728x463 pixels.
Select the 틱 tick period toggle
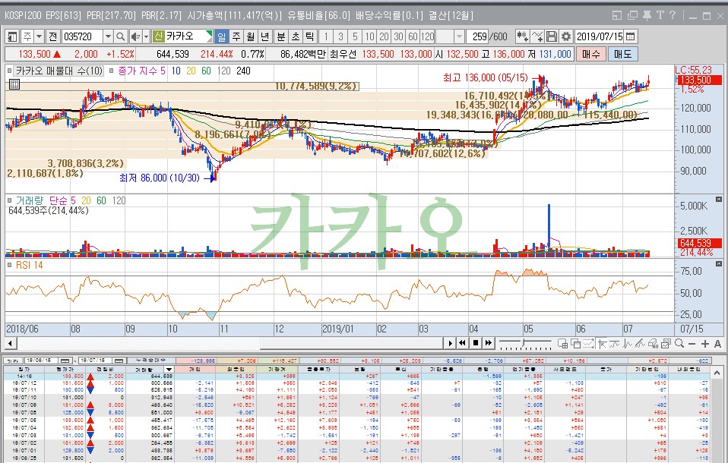pos(310,36)
